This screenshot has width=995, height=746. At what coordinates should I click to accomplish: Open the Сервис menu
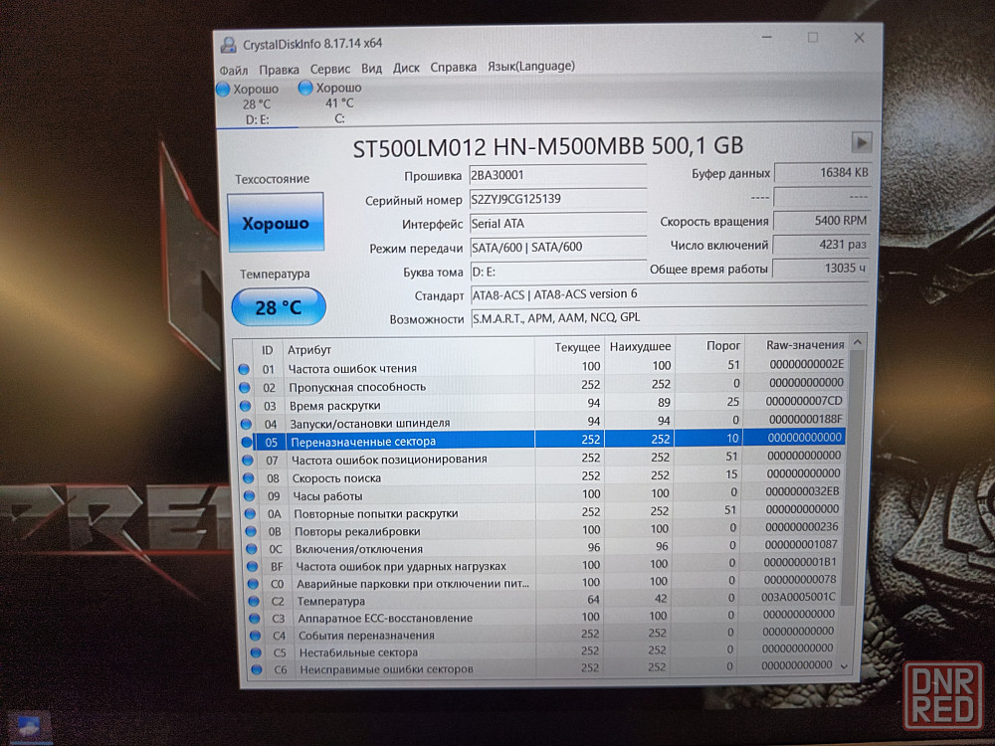click(x=329, y=69)
